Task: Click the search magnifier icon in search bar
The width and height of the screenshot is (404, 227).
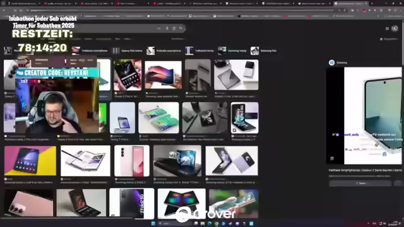Action: point(181,28)
